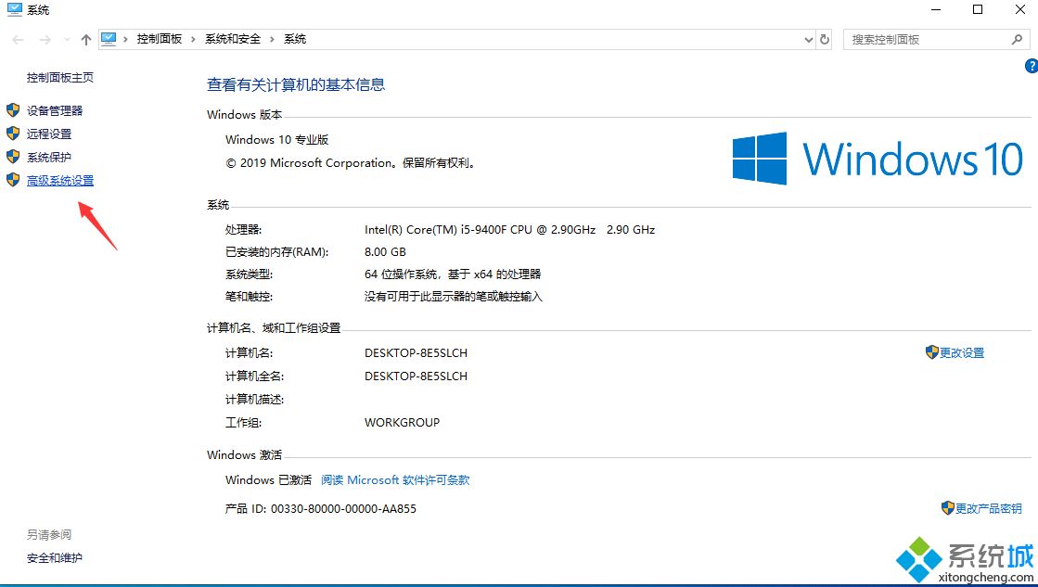Viewport: 1038px width, 587px height.
Task: Click the shield icon beside 系统保护
Action: (13, 156)
